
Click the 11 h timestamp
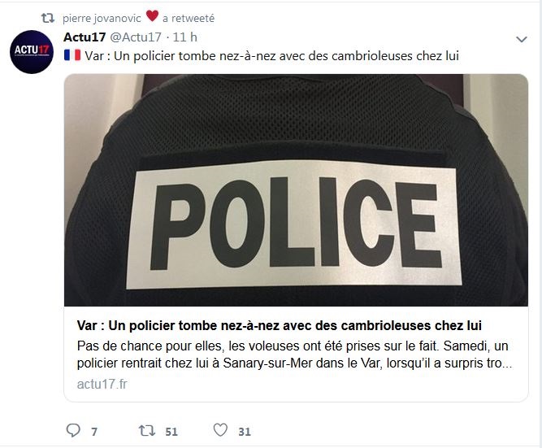pyautogui.click(x=185, y=37)
